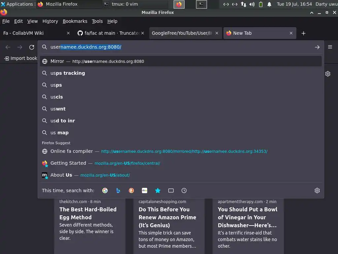Image resolution: width=338 pixels, height=254 pixels.
Task: Open network transfer arrows tray icon
Action: pos(244,4)
